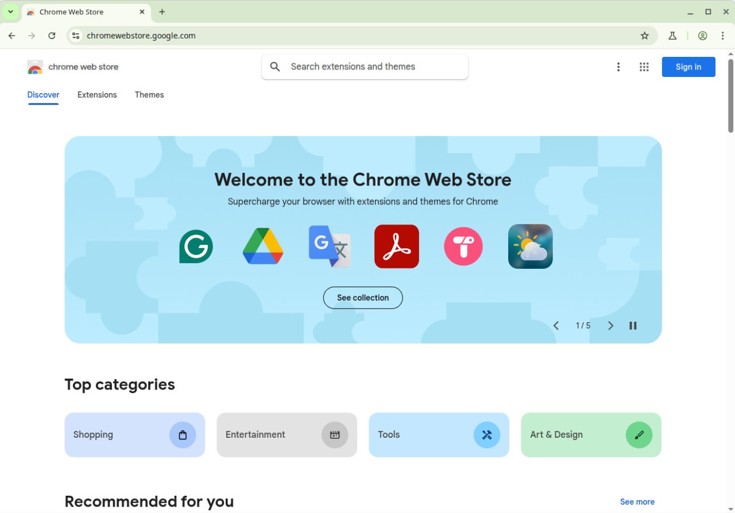Open the Tools category via the wrench icon
The width and height of the screenshot is (735, 513).
[487, 435]
